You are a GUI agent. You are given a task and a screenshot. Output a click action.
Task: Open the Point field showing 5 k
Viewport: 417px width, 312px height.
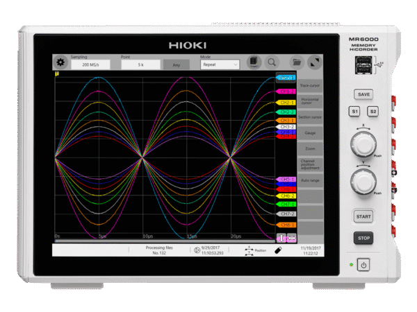tap(140, 64)
